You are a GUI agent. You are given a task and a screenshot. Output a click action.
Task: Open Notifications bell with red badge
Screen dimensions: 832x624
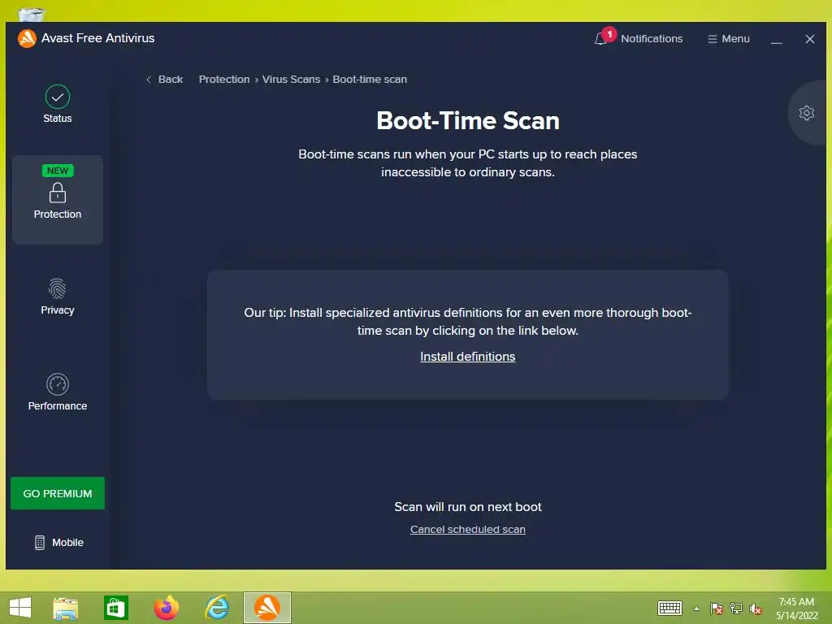639,38
